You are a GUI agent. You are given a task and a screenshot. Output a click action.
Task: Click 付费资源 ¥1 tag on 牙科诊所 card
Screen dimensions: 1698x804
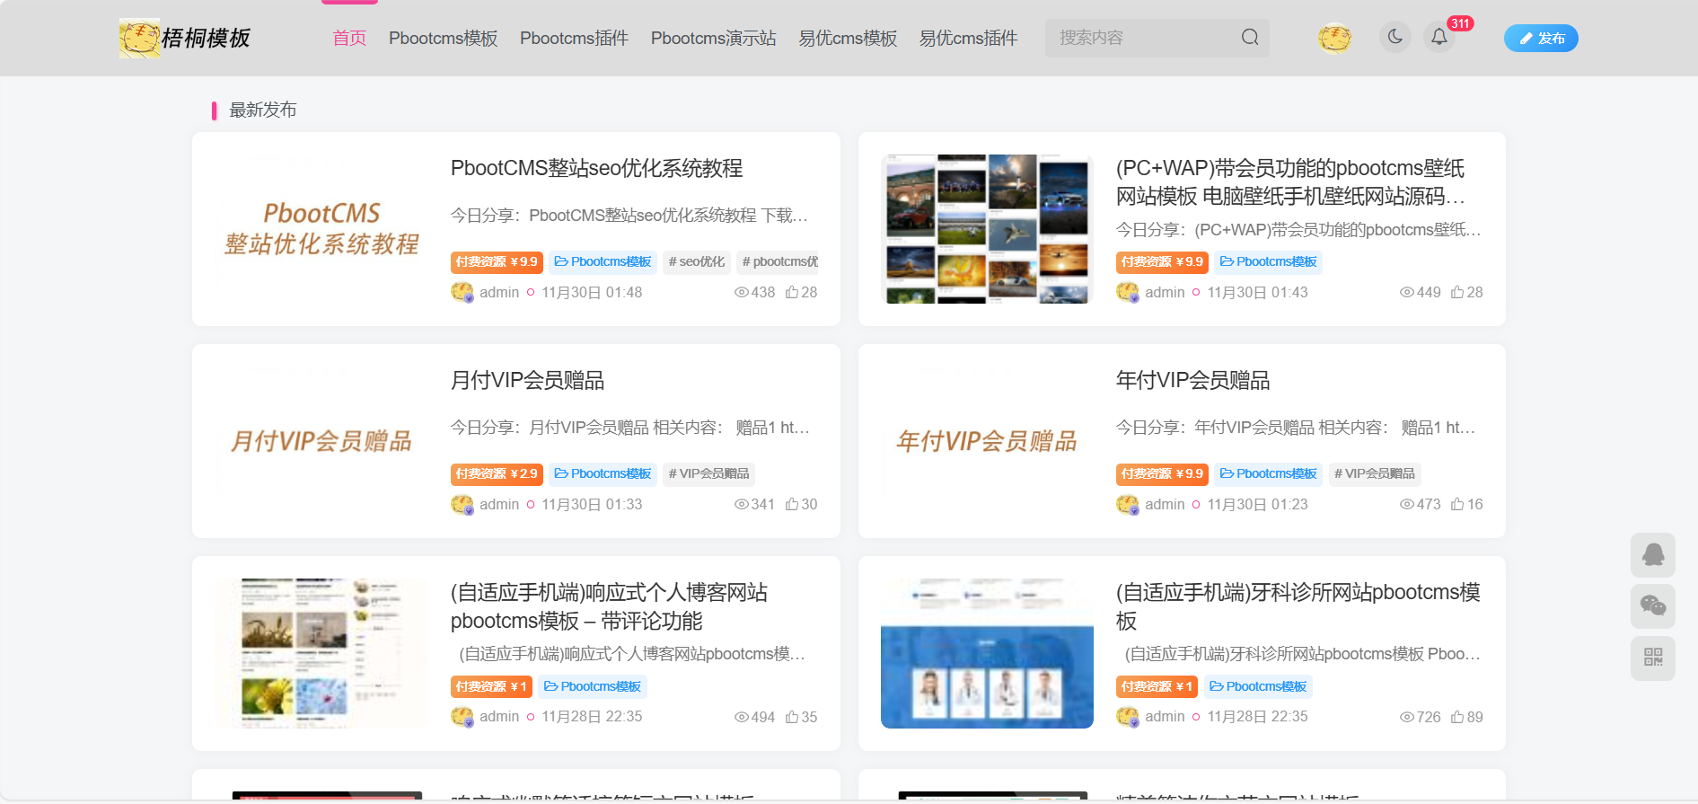pos(1157,686)
